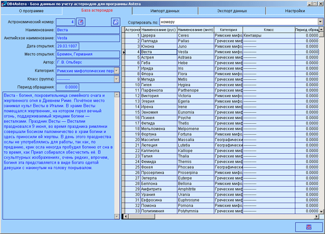Open the Категория dropdown
The height and width of the screenshot is (234, 325).
pyautogui.click(x=116, y=71)
